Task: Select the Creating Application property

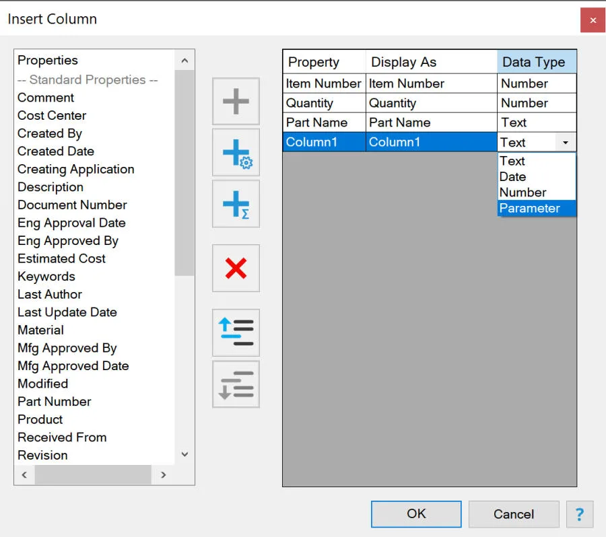Action: (x=75, y=169)
